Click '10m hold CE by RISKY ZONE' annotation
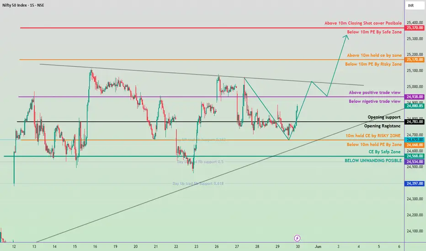 click(x=373, y=136)
